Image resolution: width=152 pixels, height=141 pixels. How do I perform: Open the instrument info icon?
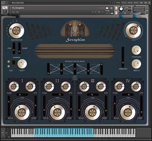pyautogui.click(x=111, y=8)
